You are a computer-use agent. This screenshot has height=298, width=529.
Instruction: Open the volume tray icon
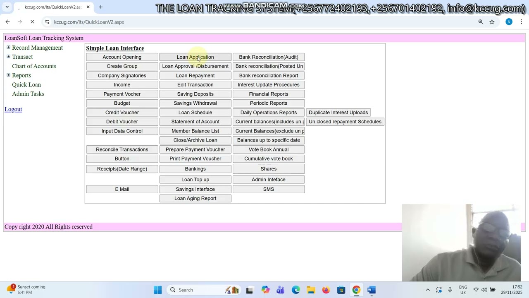click(484, 290)
